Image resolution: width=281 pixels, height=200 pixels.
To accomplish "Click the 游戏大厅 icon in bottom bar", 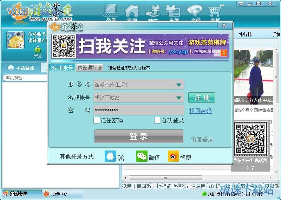I will point(6,194).
